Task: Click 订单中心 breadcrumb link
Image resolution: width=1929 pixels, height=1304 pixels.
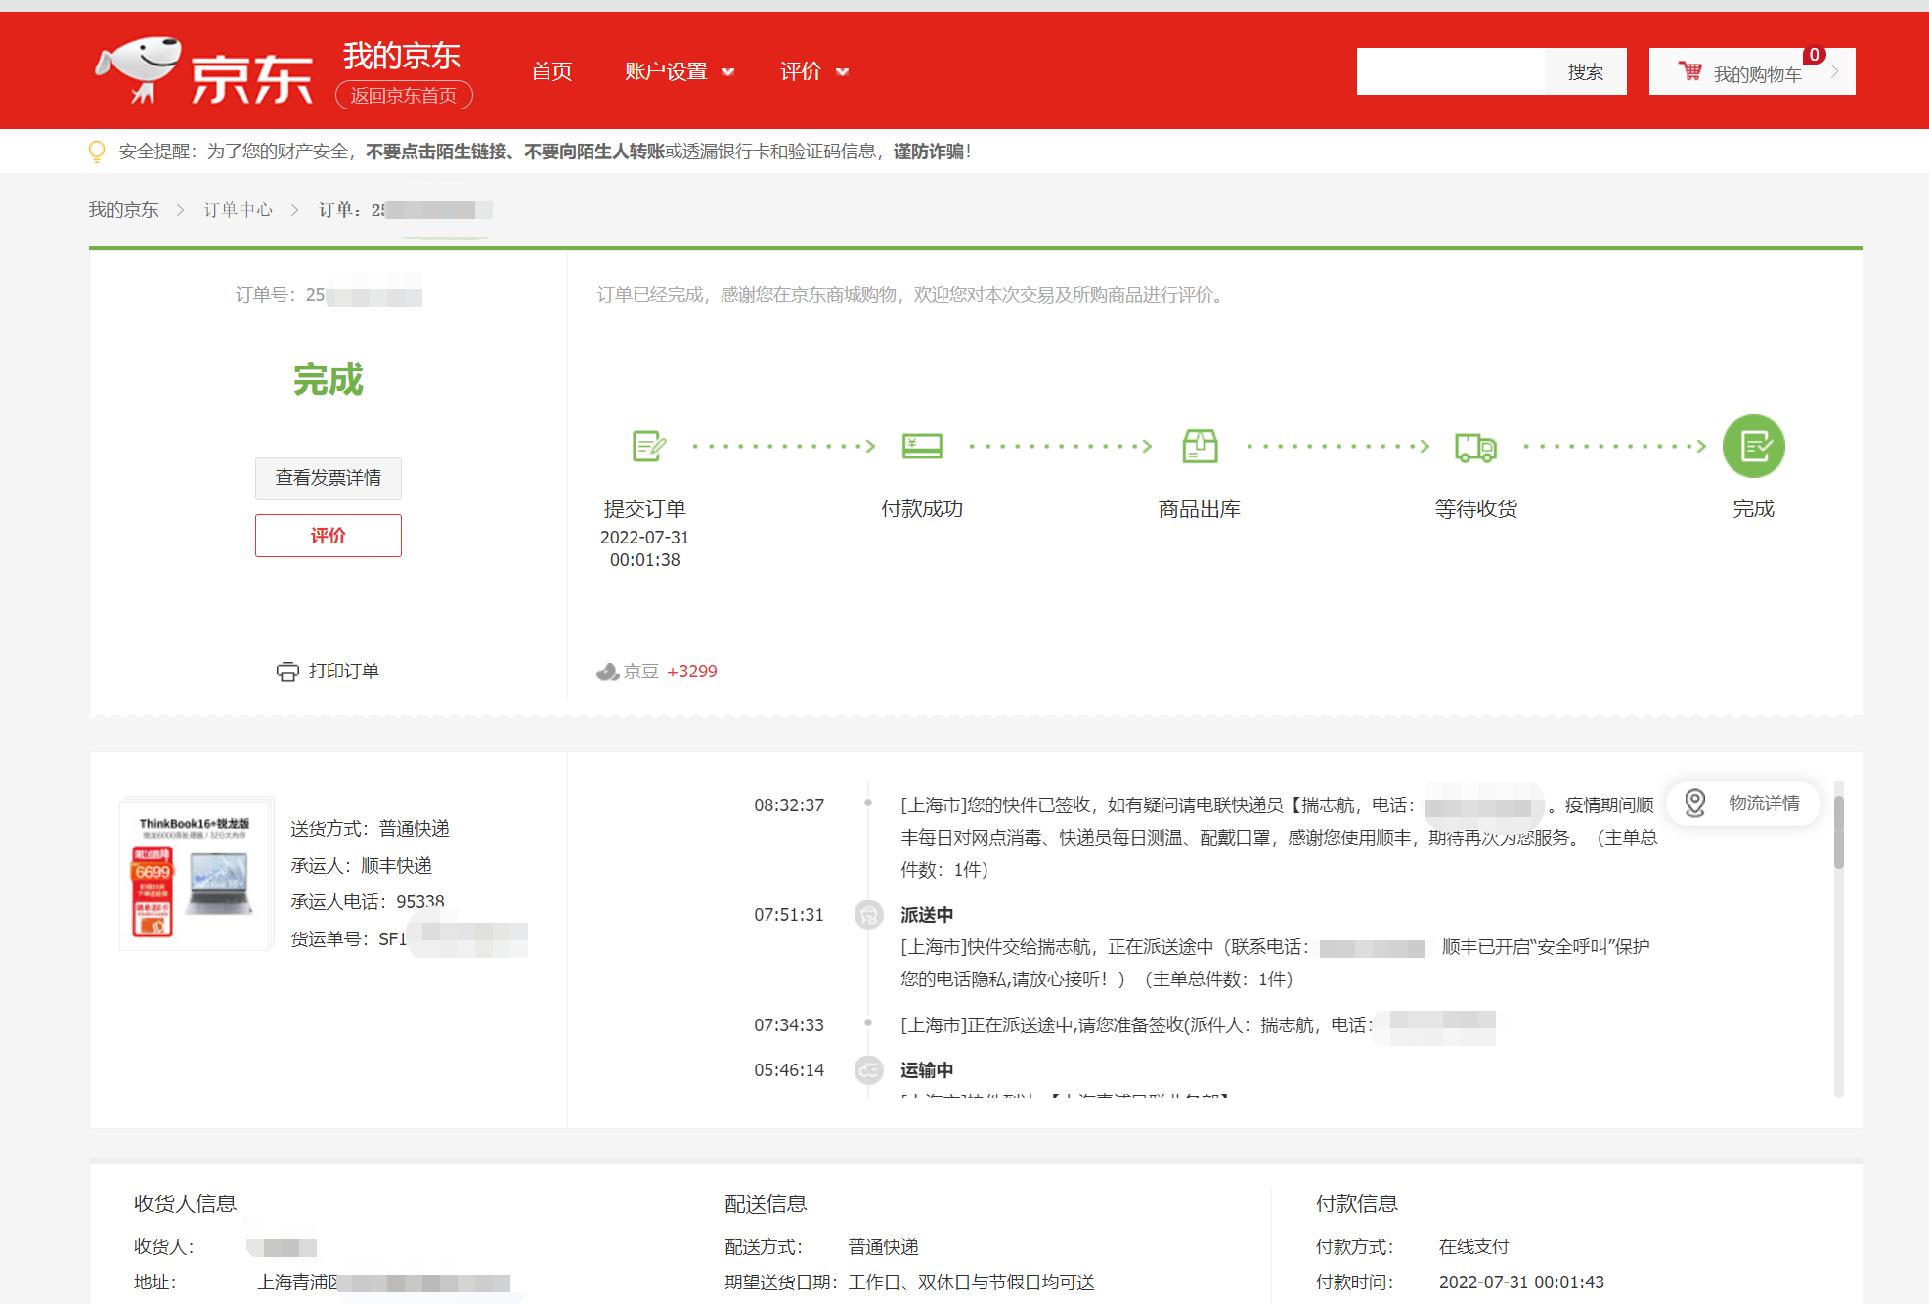Action: [239, 210]
